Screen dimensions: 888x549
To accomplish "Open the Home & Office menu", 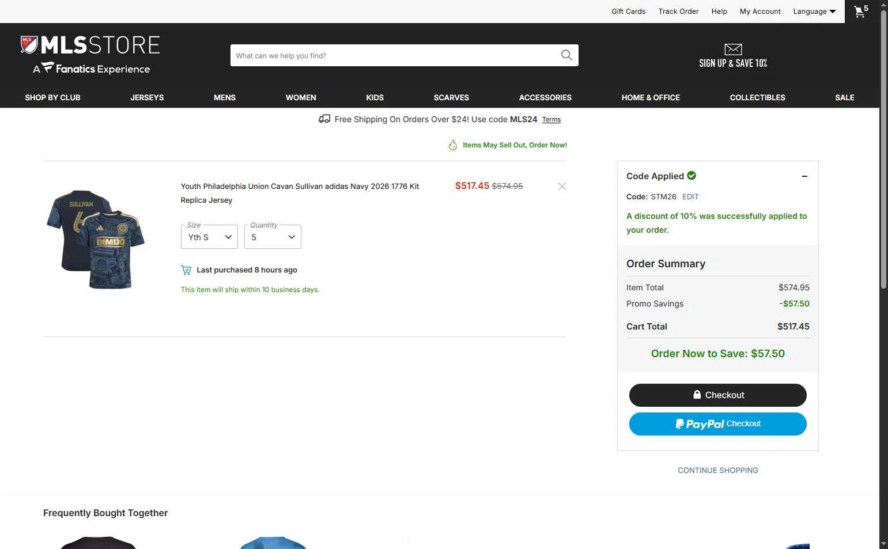I will point(651,97).
